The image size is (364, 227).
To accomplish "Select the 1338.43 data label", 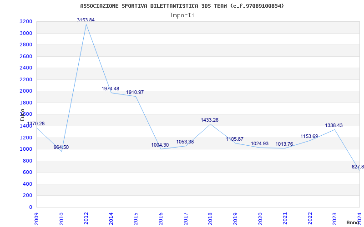I will [x=334, y=126].
